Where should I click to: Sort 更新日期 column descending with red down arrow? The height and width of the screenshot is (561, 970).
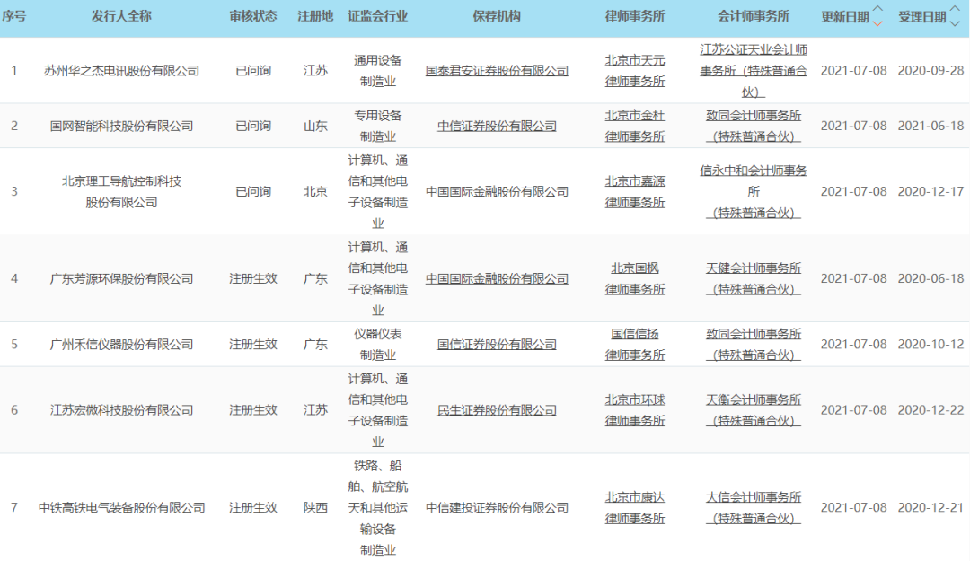pyautogui.click(x=877, y=24)
